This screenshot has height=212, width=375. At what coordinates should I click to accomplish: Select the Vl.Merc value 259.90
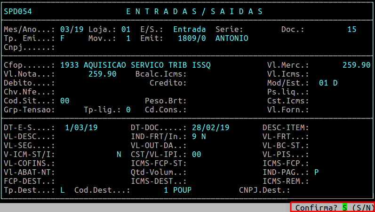click(356, 65)
